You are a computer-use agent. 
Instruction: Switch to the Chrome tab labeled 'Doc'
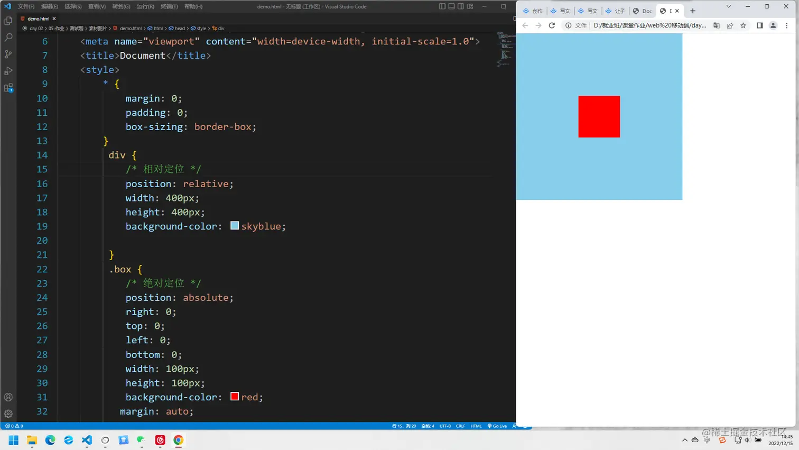[x=643, y=11]
